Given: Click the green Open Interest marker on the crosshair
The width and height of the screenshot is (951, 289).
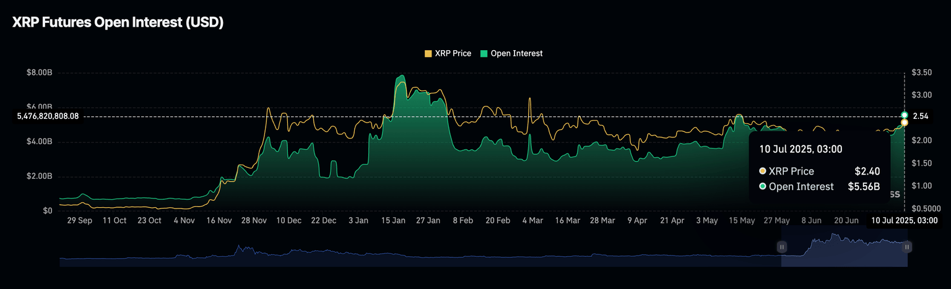Looking at the screenshot, I should pyautogui.click(x=905, y=115).
